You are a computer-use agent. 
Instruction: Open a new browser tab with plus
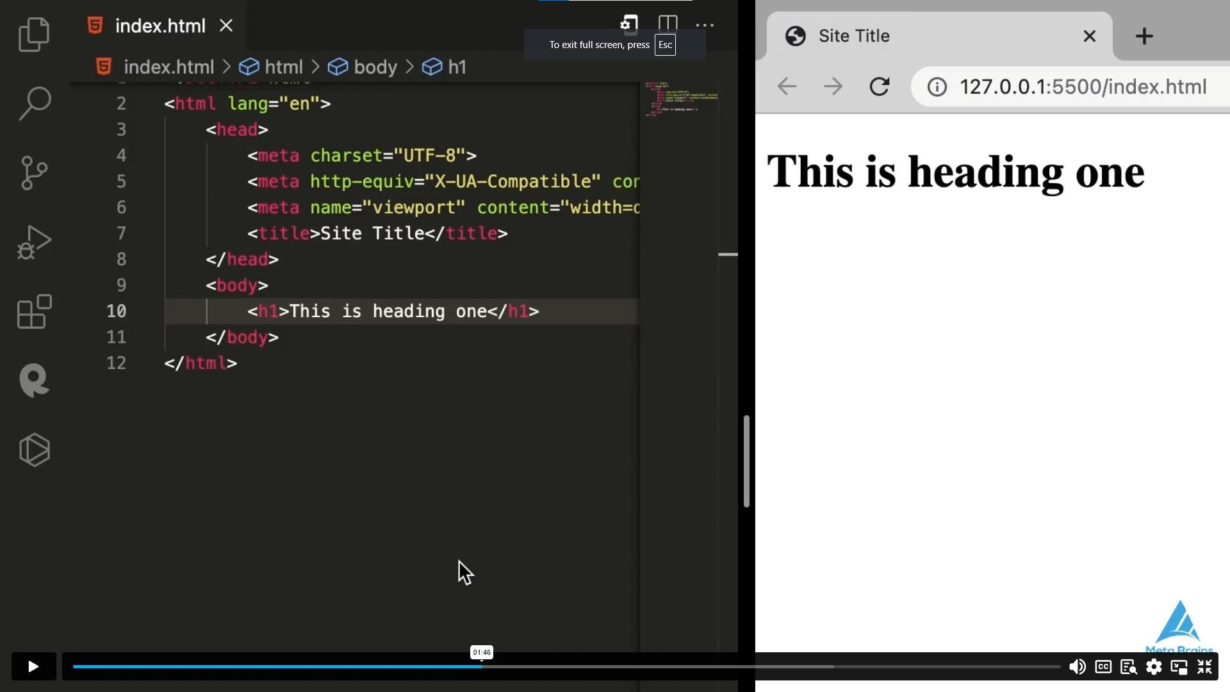point(1144,36)
